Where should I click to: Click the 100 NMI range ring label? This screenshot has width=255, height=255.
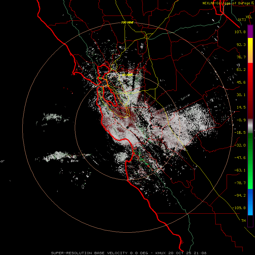(x=127, y=22)
